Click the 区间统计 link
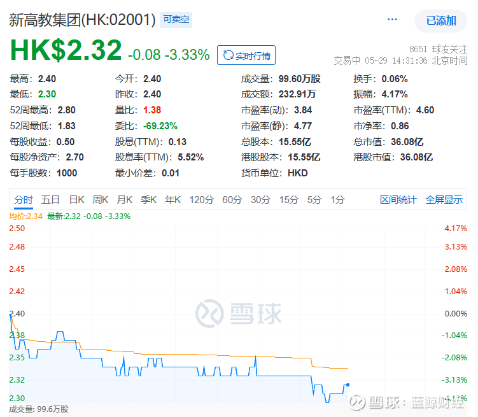Screen dimensions: 478x417 pos(398,200)
